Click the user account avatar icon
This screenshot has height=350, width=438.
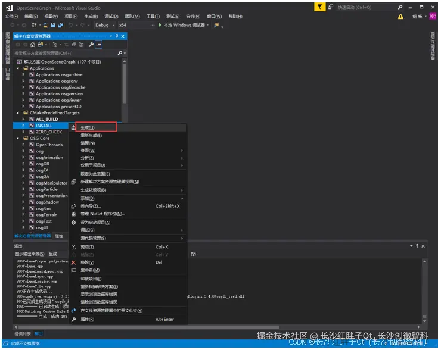tap(433, 17)
